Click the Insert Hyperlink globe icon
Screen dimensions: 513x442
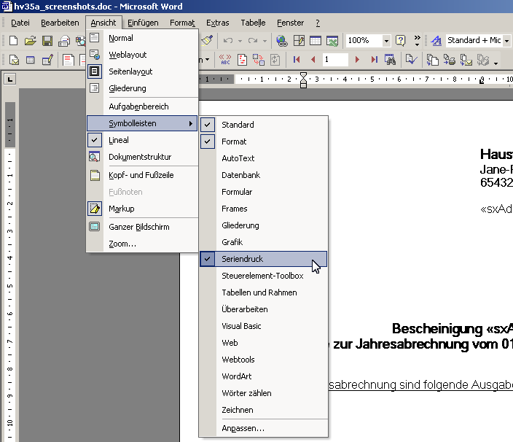coord(282,41)
